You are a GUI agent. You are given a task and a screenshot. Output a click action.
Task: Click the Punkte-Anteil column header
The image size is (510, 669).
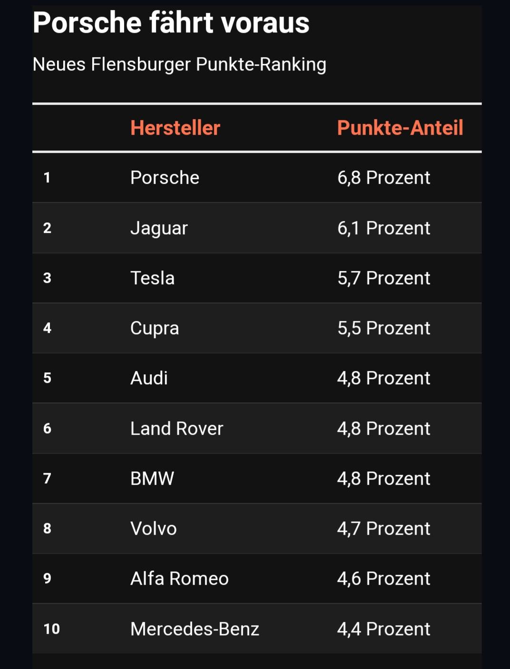[x=400, y=128]
